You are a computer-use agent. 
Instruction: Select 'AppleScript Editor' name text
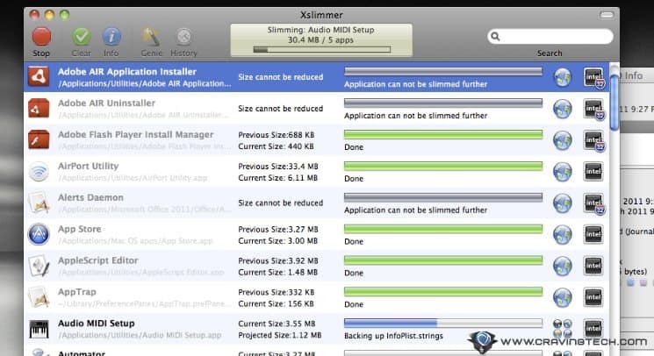[98, 260]
